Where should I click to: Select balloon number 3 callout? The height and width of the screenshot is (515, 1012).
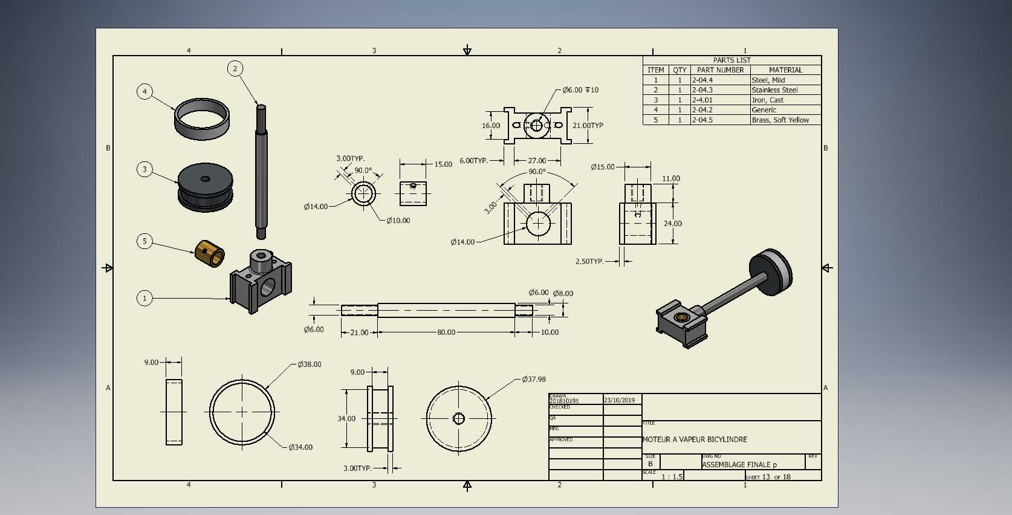point(144,169)
